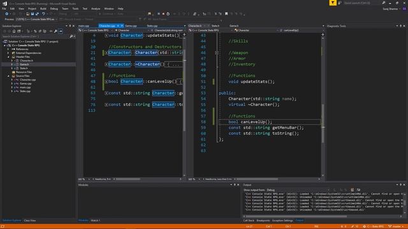The image size is (408, 229).
Task: Switch to the main.cpp editor tab
Action: [84, 26]
